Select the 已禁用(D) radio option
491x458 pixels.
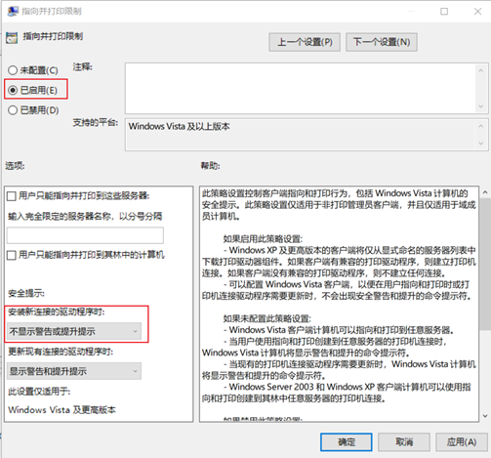[x=13, y=110]
